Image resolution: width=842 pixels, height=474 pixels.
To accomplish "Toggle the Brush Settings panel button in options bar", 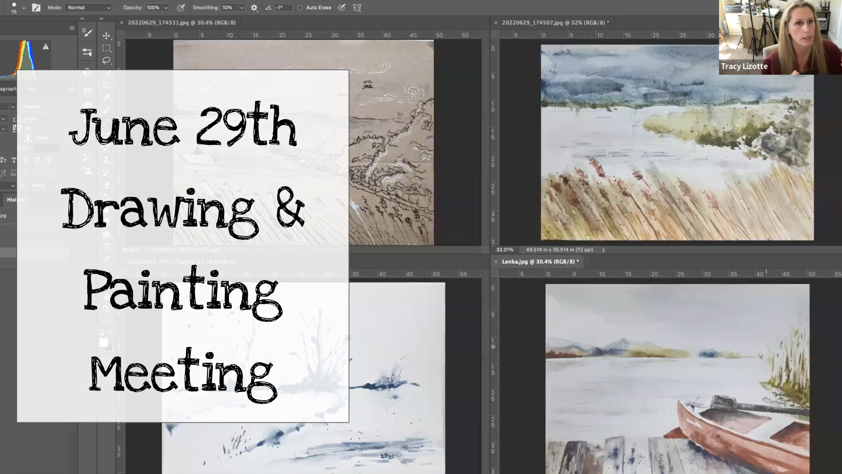I will pyautogui.click(x=36, y=7).
